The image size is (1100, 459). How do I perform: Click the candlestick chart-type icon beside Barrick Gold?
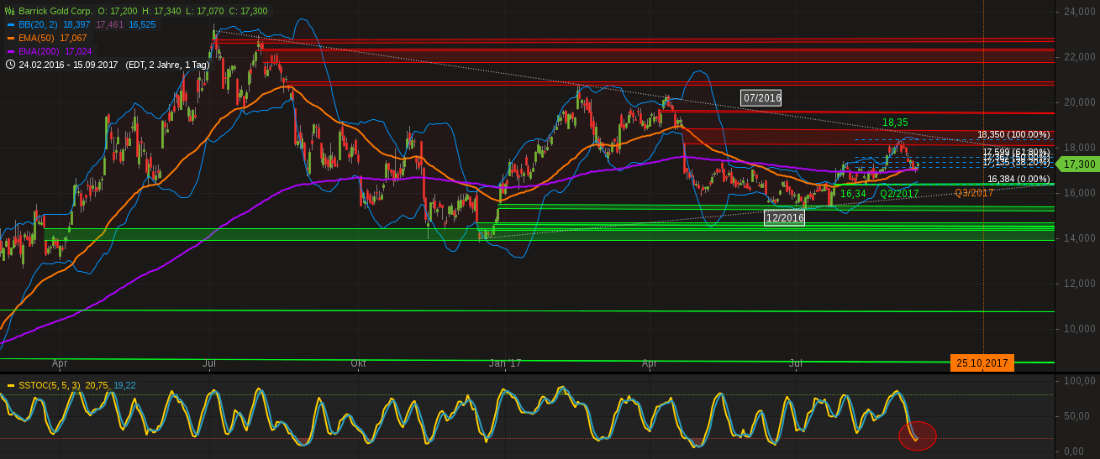[x=9, y=11]
